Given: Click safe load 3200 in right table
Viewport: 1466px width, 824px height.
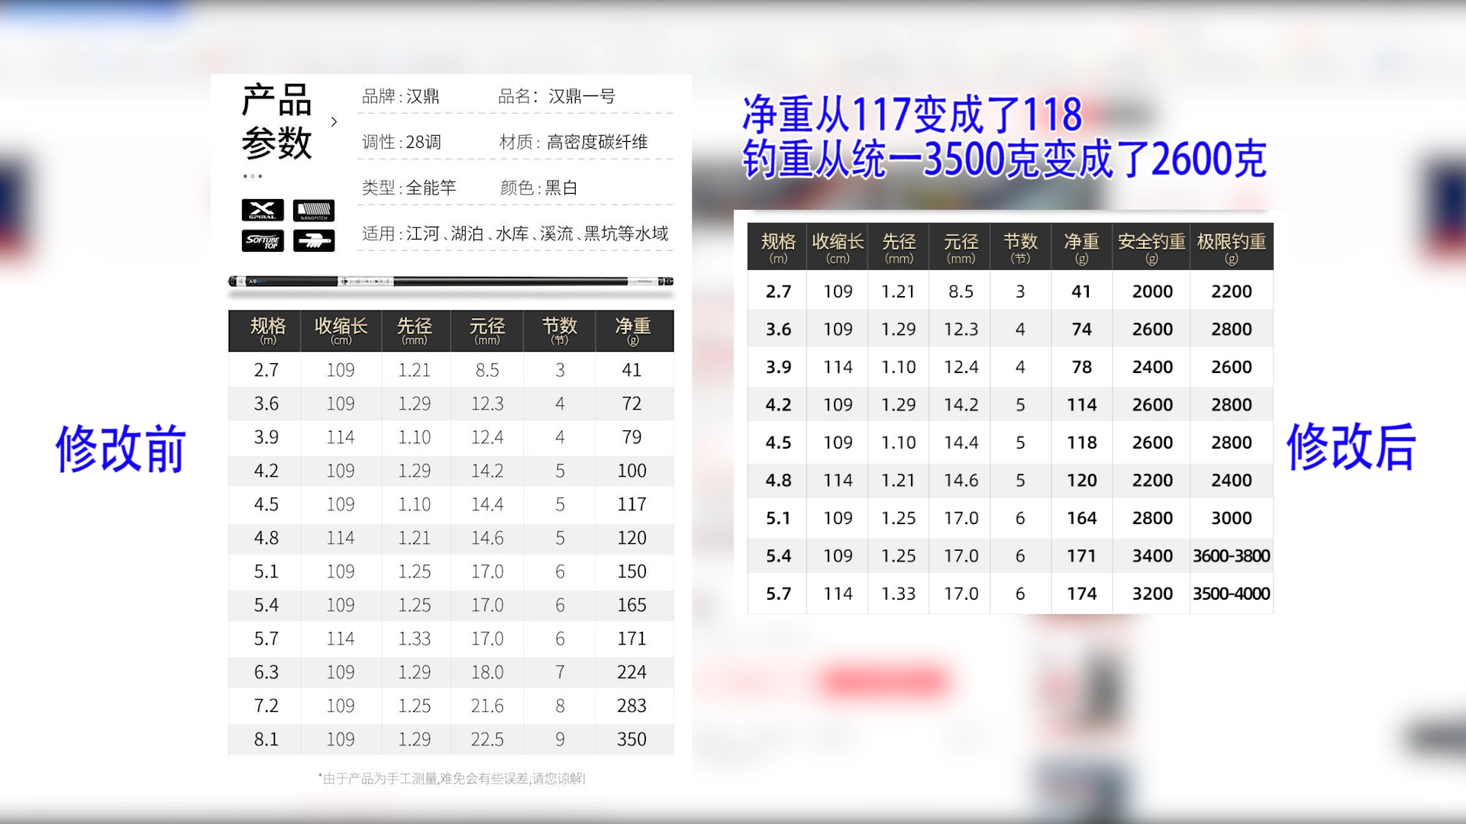Looking at the screenshot, I should (1152, 594).
